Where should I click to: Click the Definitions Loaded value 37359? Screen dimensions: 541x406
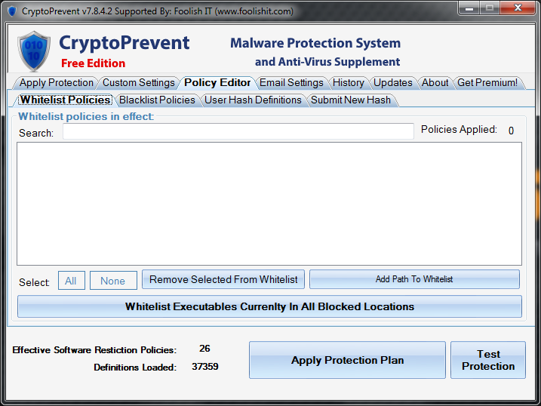[205, 367]
